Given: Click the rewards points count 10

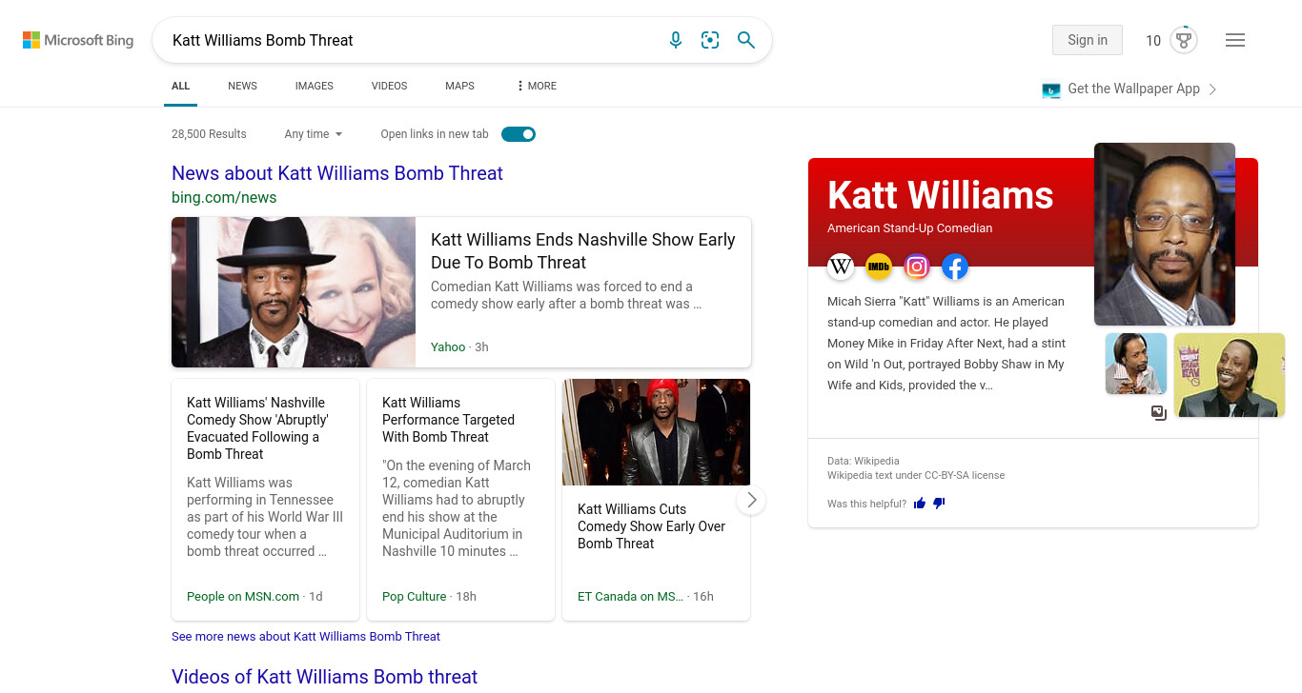Looking at the screenshot, I should tap(1153, 40).
